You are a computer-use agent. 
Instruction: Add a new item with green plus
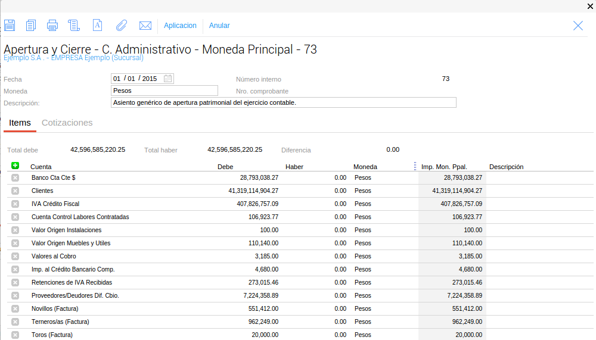pos(15,166)
